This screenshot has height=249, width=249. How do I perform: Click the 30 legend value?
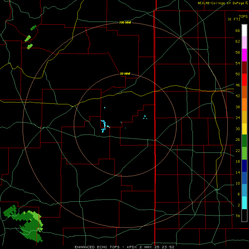[x=238, y=129]
